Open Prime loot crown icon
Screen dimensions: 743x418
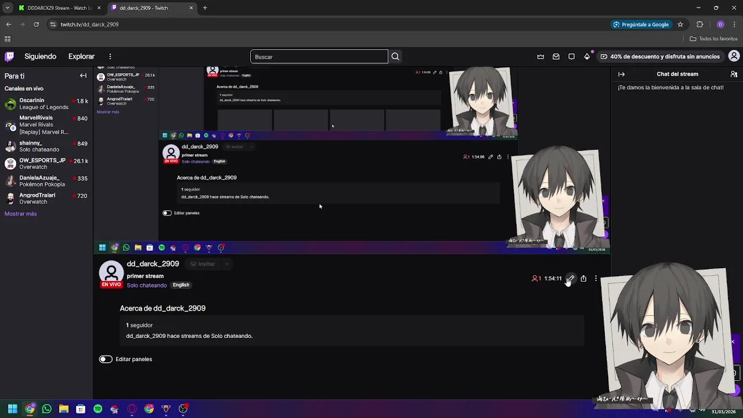click(x=540, y=56)
